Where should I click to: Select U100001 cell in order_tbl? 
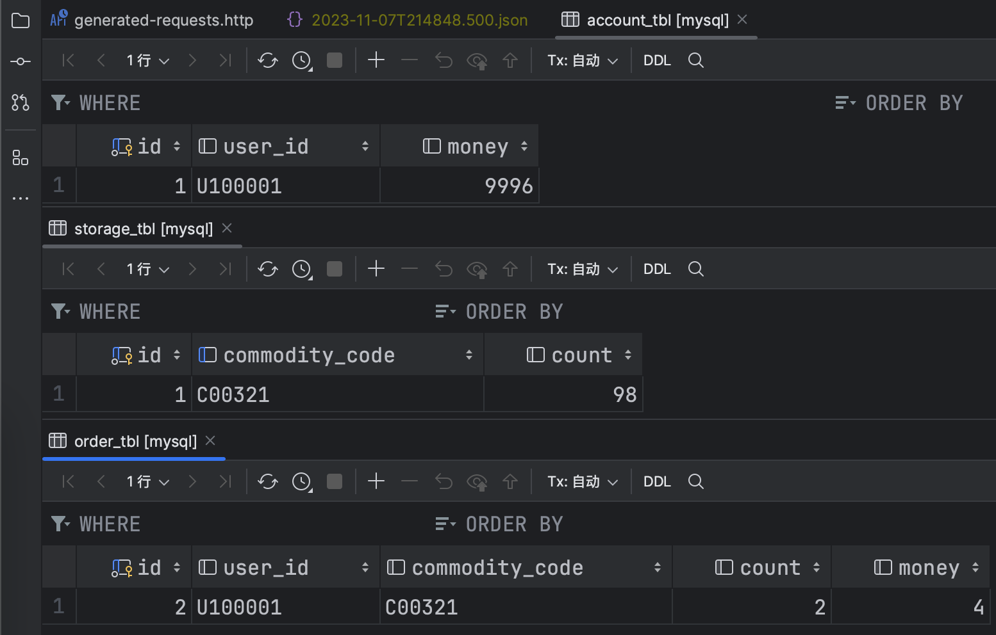[286, 607]
